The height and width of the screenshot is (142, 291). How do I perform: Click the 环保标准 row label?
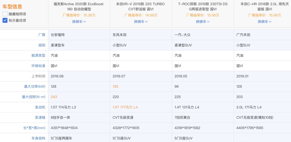[38, 66]
